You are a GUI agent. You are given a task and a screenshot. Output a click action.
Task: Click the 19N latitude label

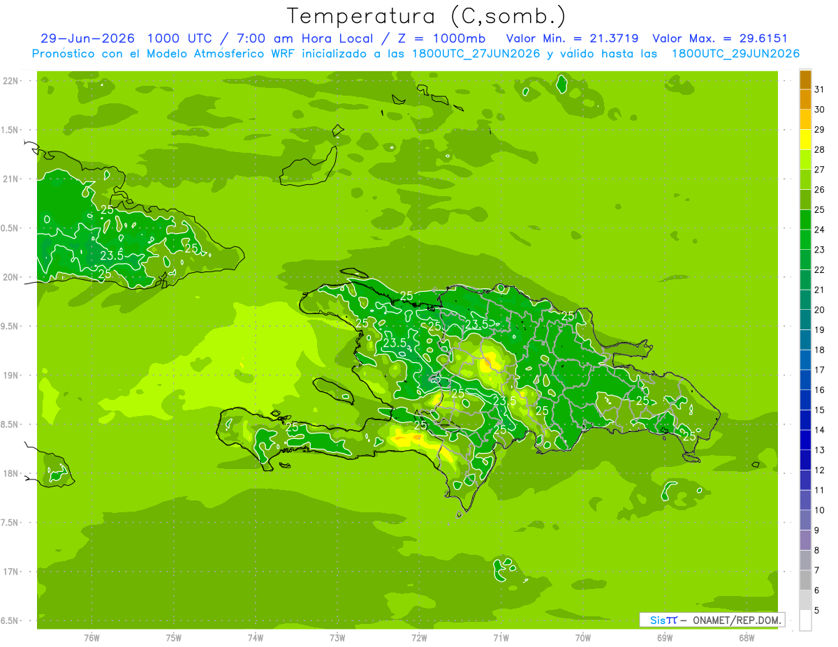10,375
